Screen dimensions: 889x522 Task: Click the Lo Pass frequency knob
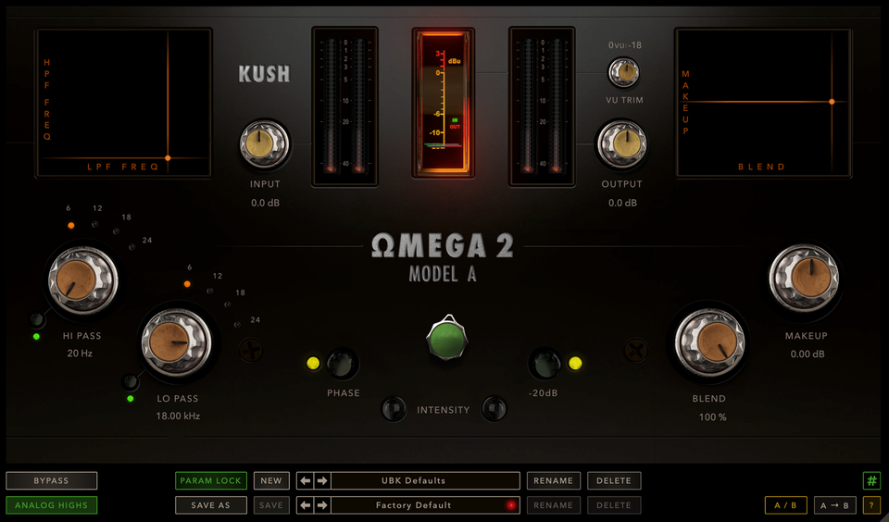pos(176,342)
